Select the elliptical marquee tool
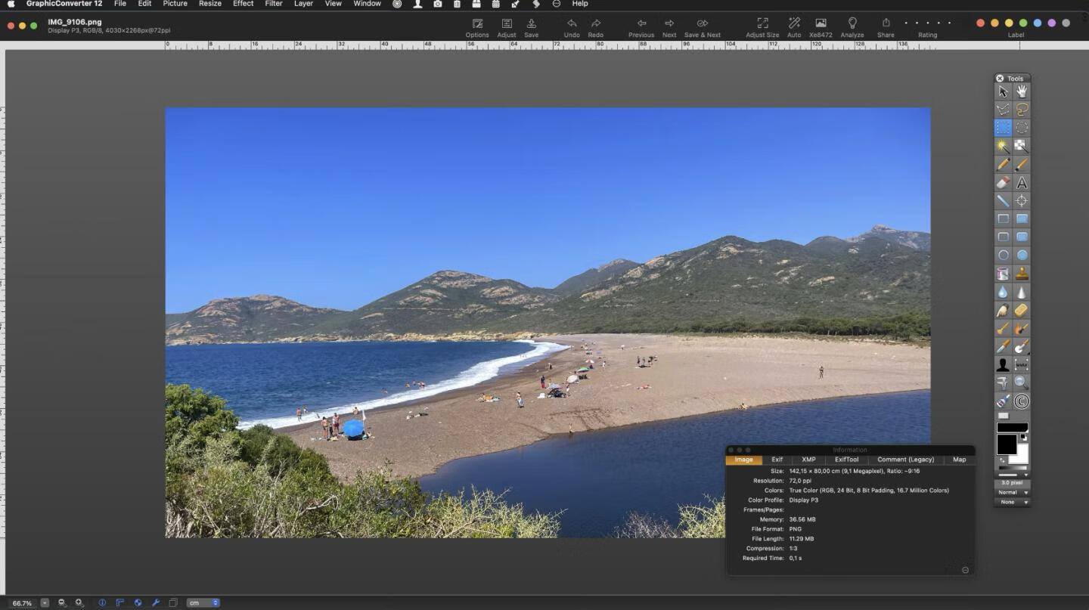The width and height of the screenshot is (1089, 610). [x=1022, y=128]
